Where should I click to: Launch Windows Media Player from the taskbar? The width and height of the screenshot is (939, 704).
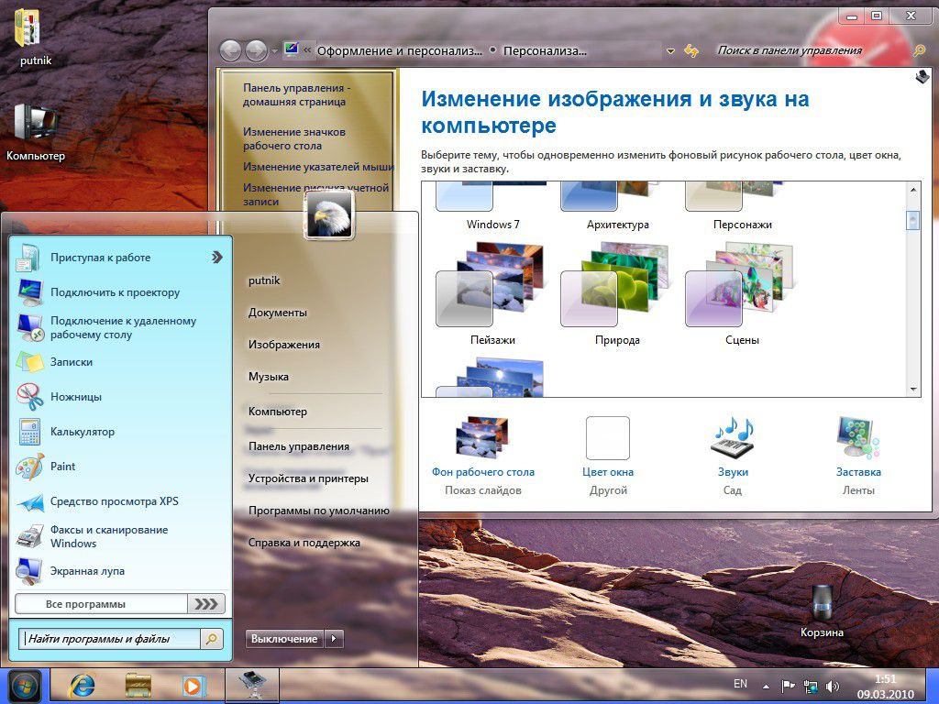(x=193, y=685)
